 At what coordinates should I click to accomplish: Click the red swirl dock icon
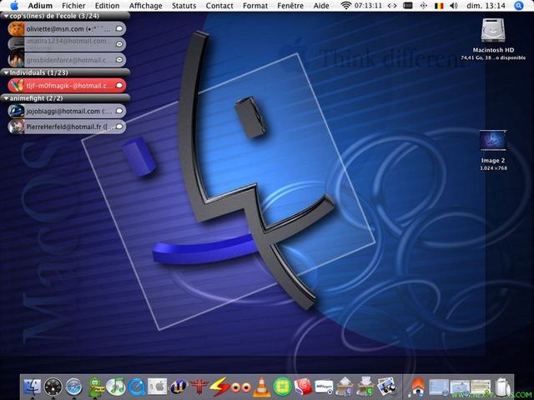pyautogui.click(x=303, y=387)
